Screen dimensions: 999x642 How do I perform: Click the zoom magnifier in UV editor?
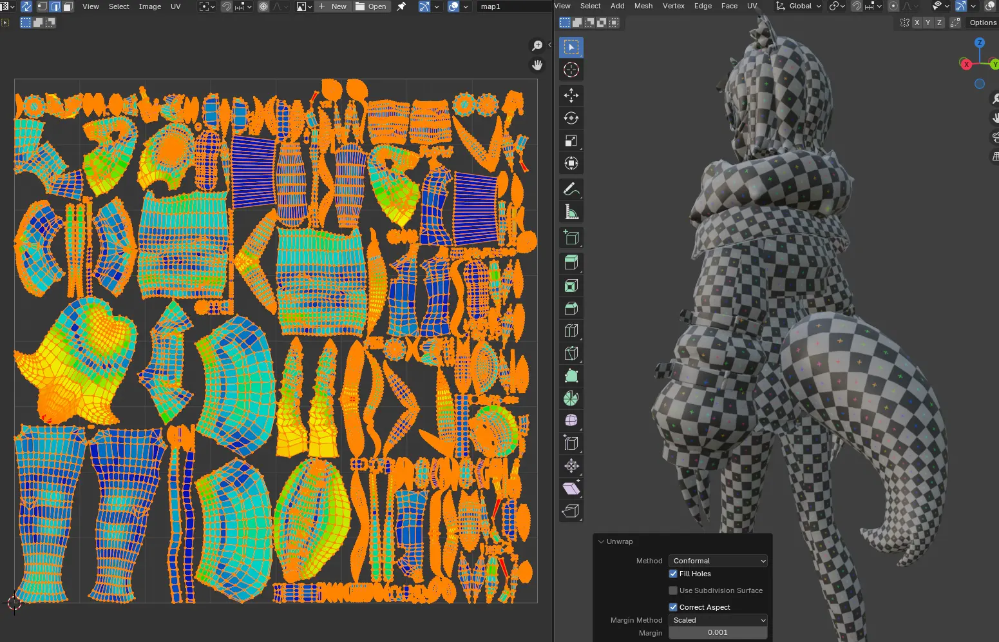pyautogui.click(x=537, y=46)
